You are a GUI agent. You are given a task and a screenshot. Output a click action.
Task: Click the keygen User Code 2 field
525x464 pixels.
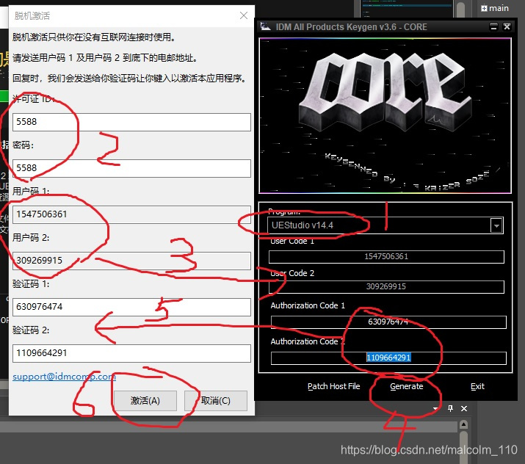click(x=386, y=287)
